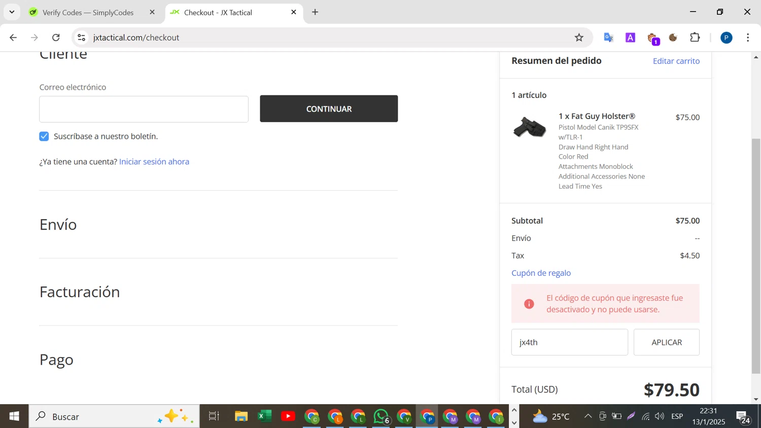Open the purple A extension
Viewport: 761px width, 428px height.
click(x=630, y=38)
